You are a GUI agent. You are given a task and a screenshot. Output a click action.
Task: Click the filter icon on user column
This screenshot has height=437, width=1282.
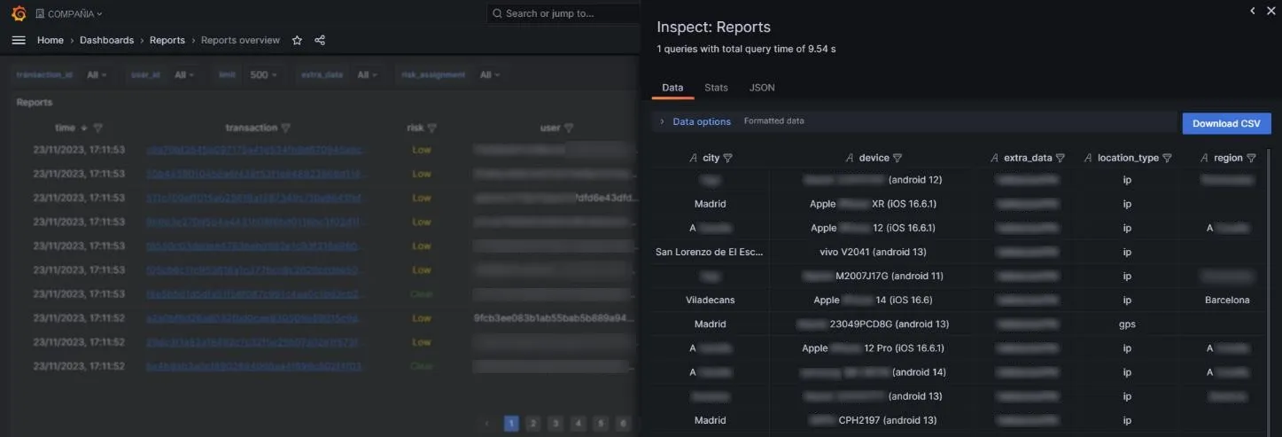(569, 128)
